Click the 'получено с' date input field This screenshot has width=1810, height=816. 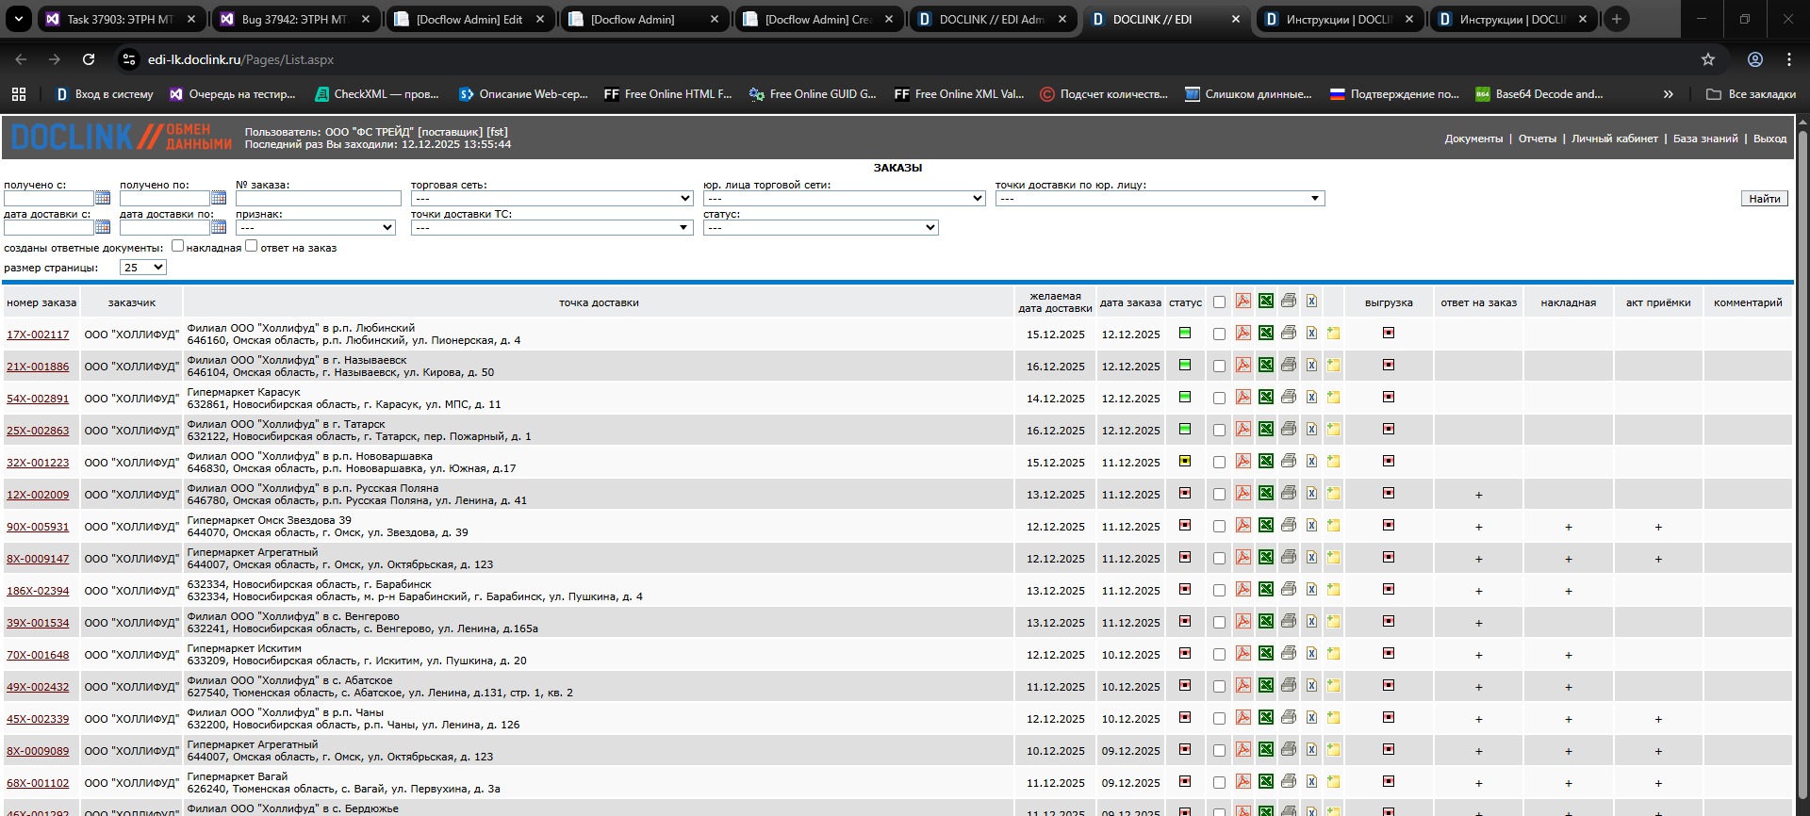point(49,199)
